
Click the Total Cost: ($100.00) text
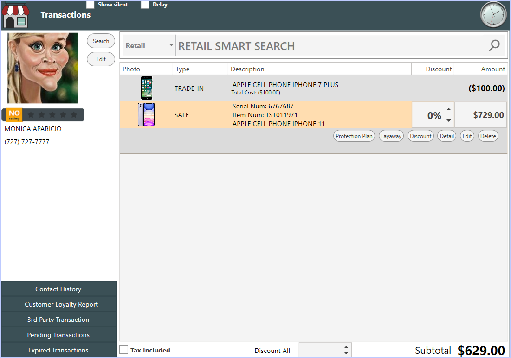coord(256,93)
